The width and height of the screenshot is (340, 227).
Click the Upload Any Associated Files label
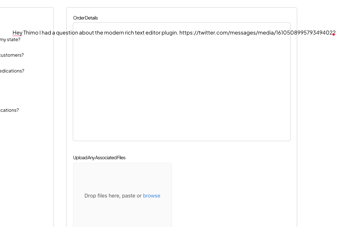coord(99,157)
